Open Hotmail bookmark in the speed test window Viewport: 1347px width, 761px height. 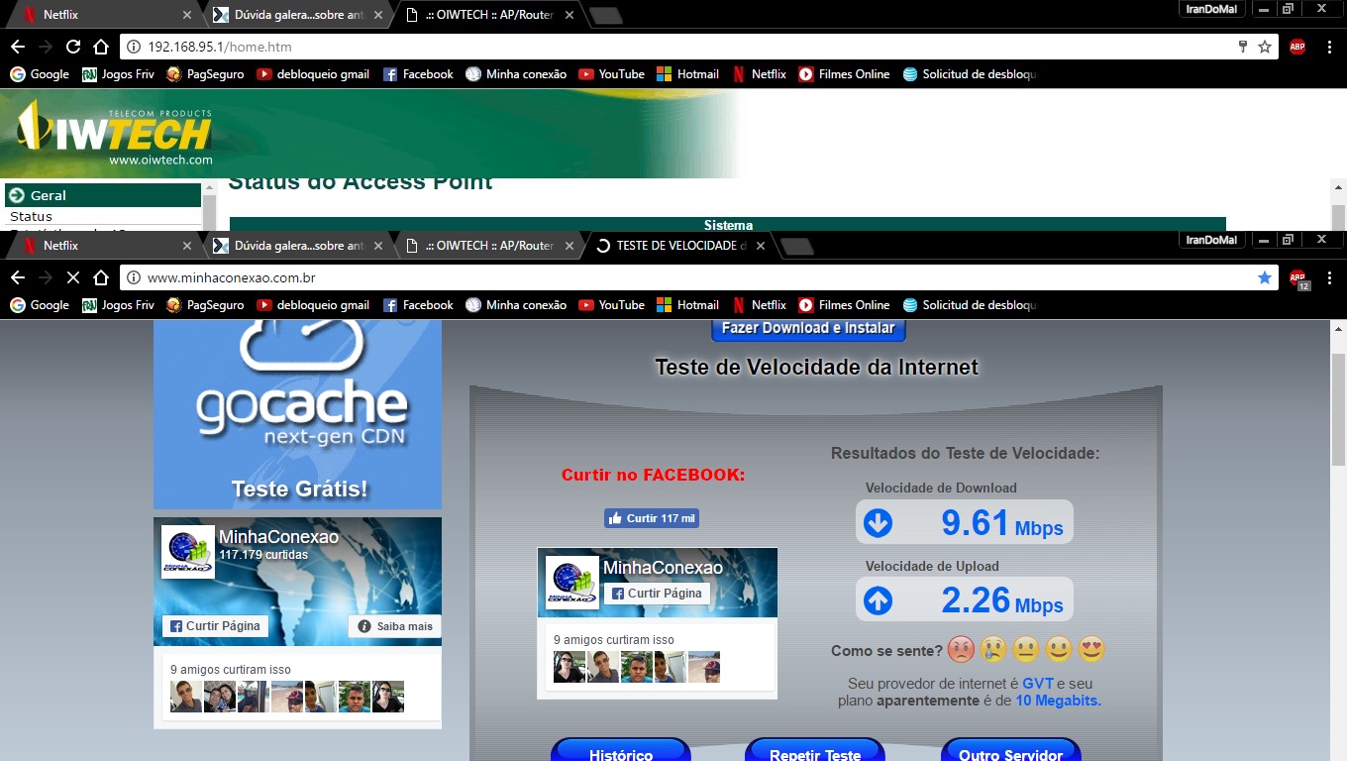687,305
